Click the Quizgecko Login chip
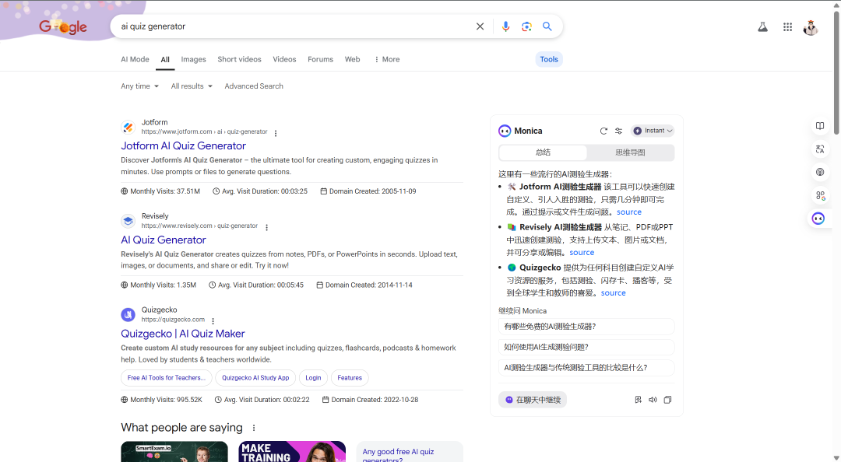 tap(313, 378)
